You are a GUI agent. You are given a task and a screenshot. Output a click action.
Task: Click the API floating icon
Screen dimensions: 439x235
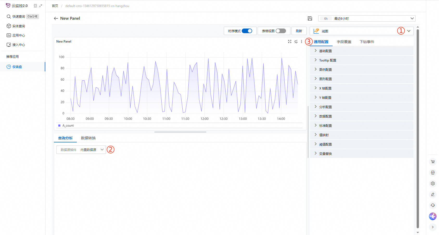pyautogui.click(x=433, y=172)
